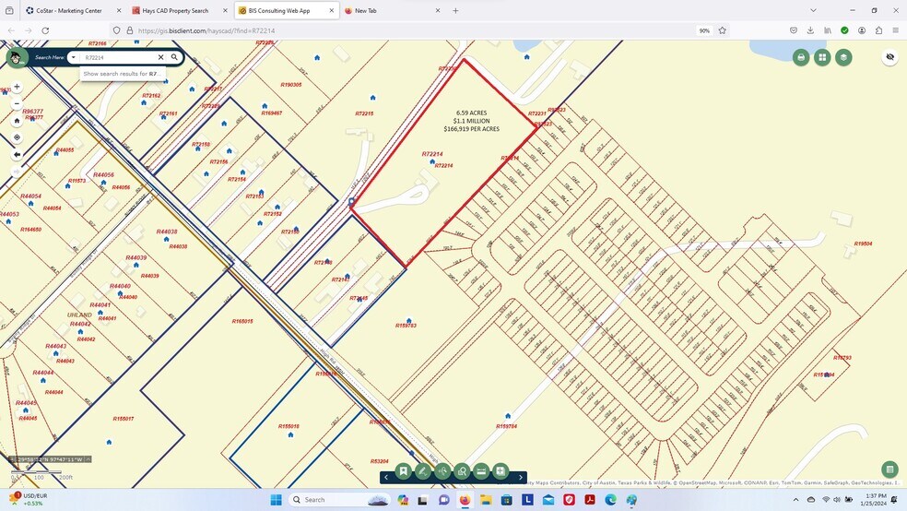Select the draw pencil tool
Image resolution: width=907 pixels, height=511 pixels.
[x=422, y=471]
